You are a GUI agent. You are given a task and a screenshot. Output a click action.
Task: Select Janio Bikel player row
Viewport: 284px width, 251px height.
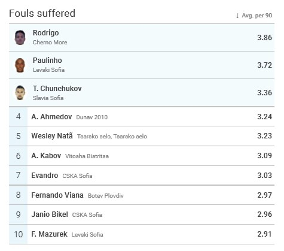pyautogui.click(x=142, y=214)
